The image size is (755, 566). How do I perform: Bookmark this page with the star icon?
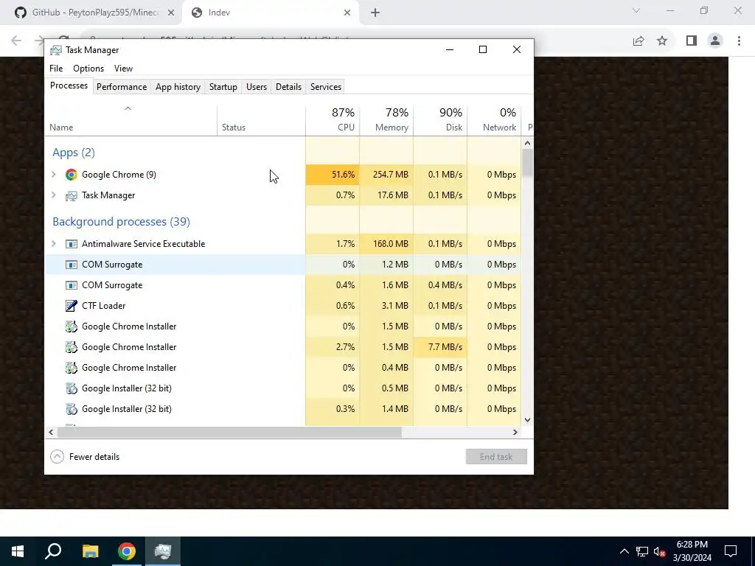663,41
